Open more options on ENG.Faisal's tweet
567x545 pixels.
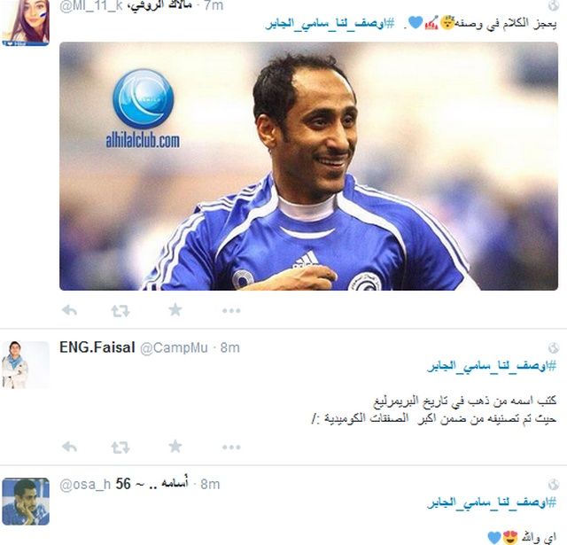(x=231, y=448)
